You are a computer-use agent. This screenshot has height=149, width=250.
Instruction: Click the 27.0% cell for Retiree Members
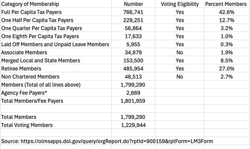pyautogui.click(x=227, y=69)
